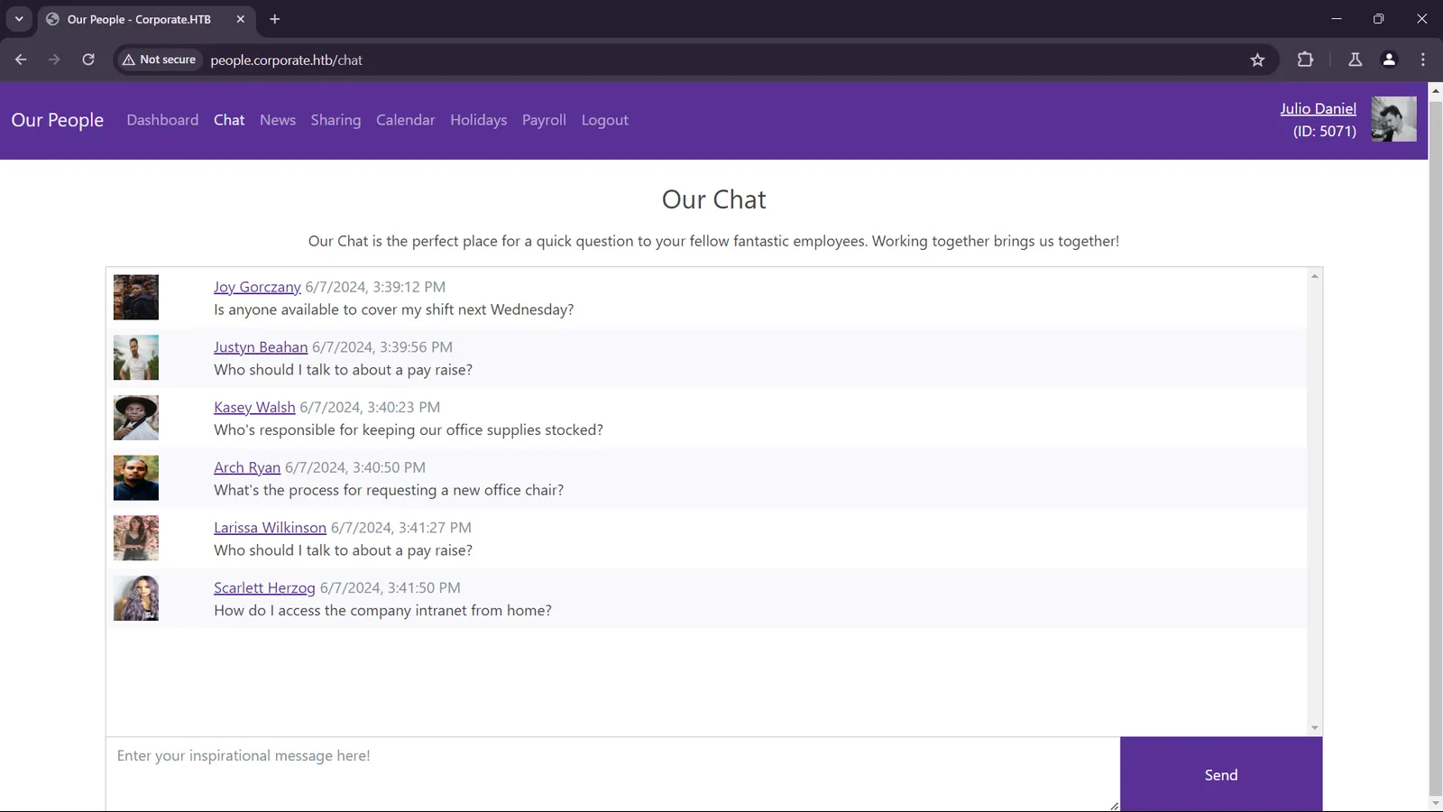Open Chrome three-dot menu
This screenshot has width=1443, height=812.
(x=1423, y=60)
